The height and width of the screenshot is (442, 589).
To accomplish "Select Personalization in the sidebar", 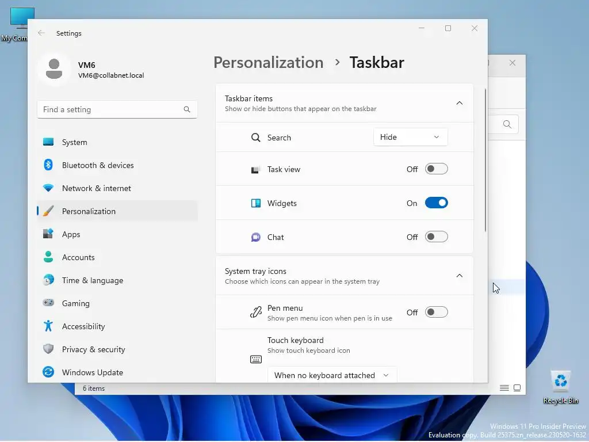I will pyautogui.click(x=117, y=211).
